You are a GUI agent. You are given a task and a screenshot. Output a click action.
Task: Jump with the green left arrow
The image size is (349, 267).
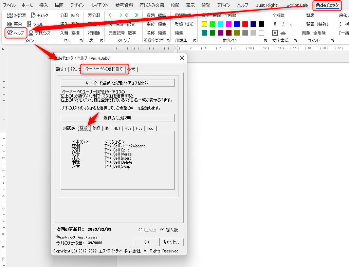[x=111, y=15]
